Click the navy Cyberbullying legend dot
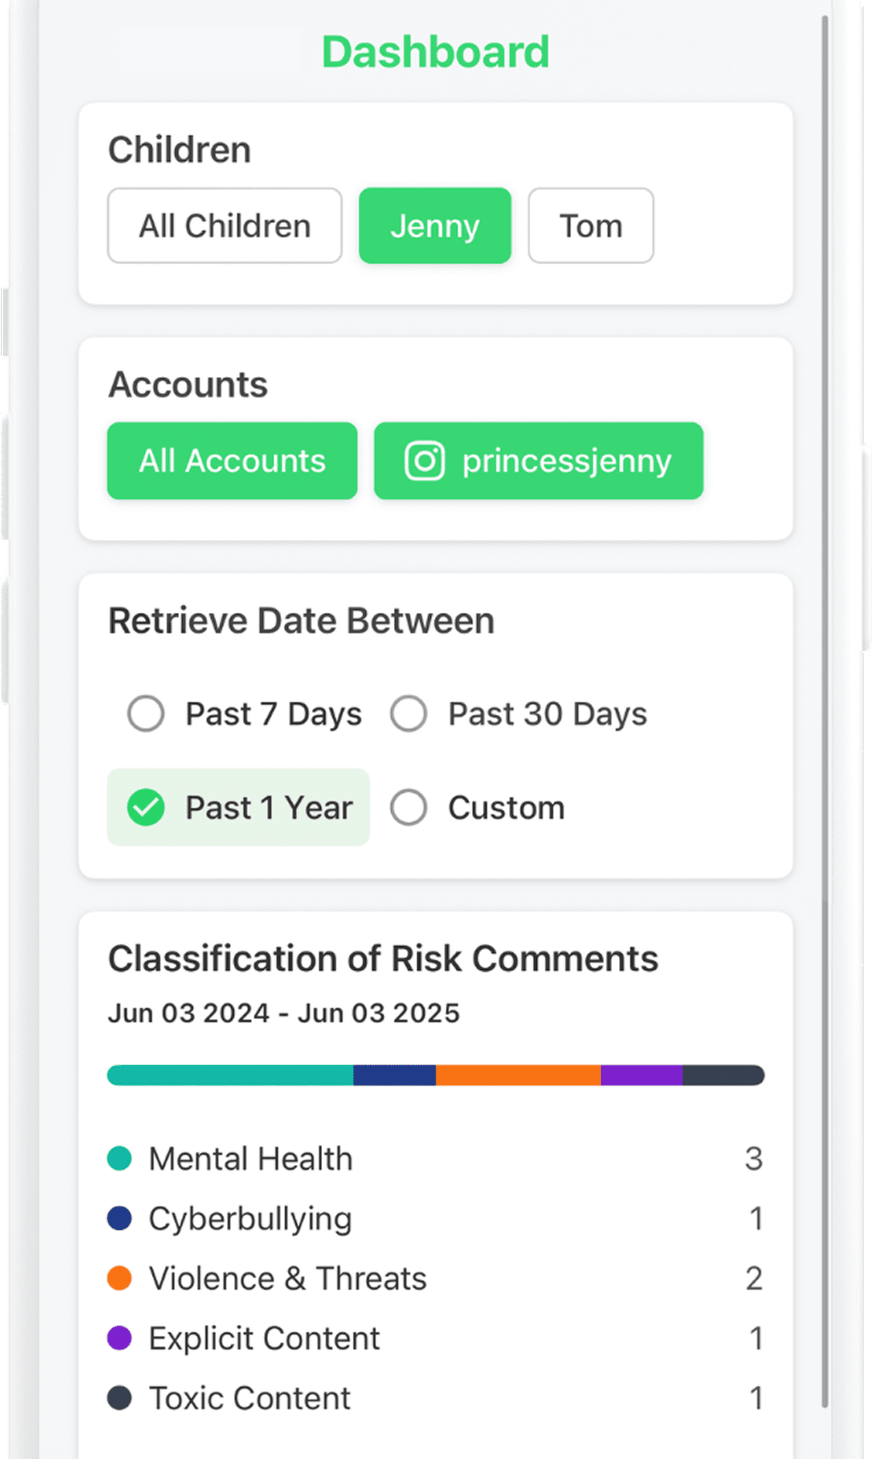The image size is (874, 1459). (120, 1218)
